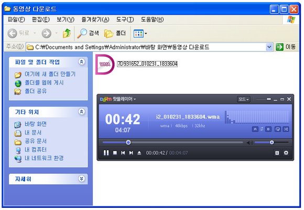
Task: Click the large 00:42 elapsed time display
Action: point(123,119)
